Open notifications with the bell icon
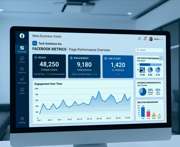This screenshot has height=147, width=180. 145,39
